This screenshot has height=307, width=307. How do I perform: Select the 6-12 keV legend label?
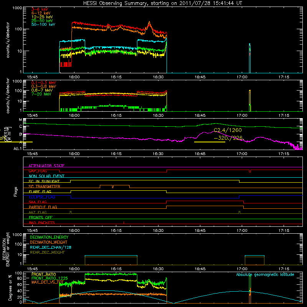tap(41, 13)
